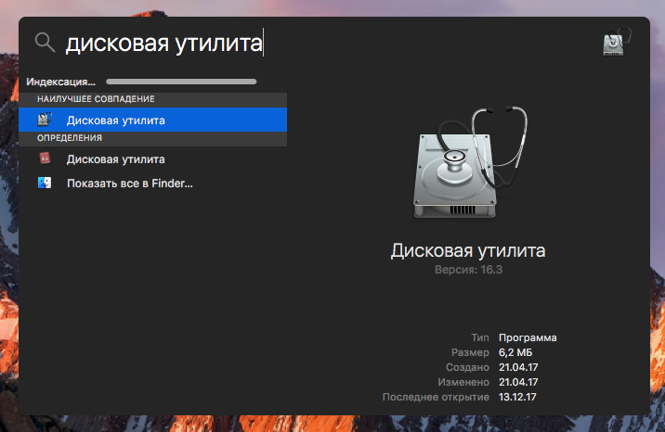Click the search field text "дисковая утилита"
665x432 pixels.
[x=164, y=43]
